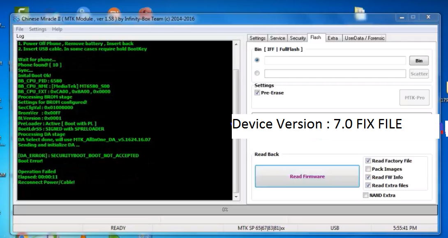Click the Scatter file path field

pos(335,73)
